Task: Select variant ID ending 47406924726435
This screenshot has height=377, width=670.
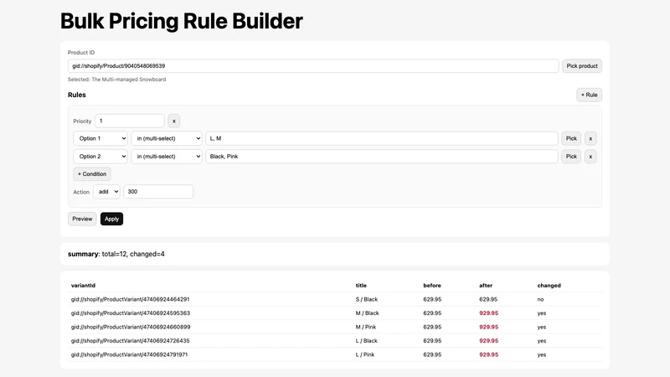Action: (130, 341)
